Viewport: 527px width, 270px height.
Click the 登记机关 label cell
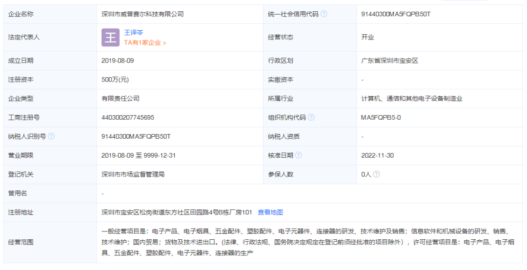tap(50, 174)
